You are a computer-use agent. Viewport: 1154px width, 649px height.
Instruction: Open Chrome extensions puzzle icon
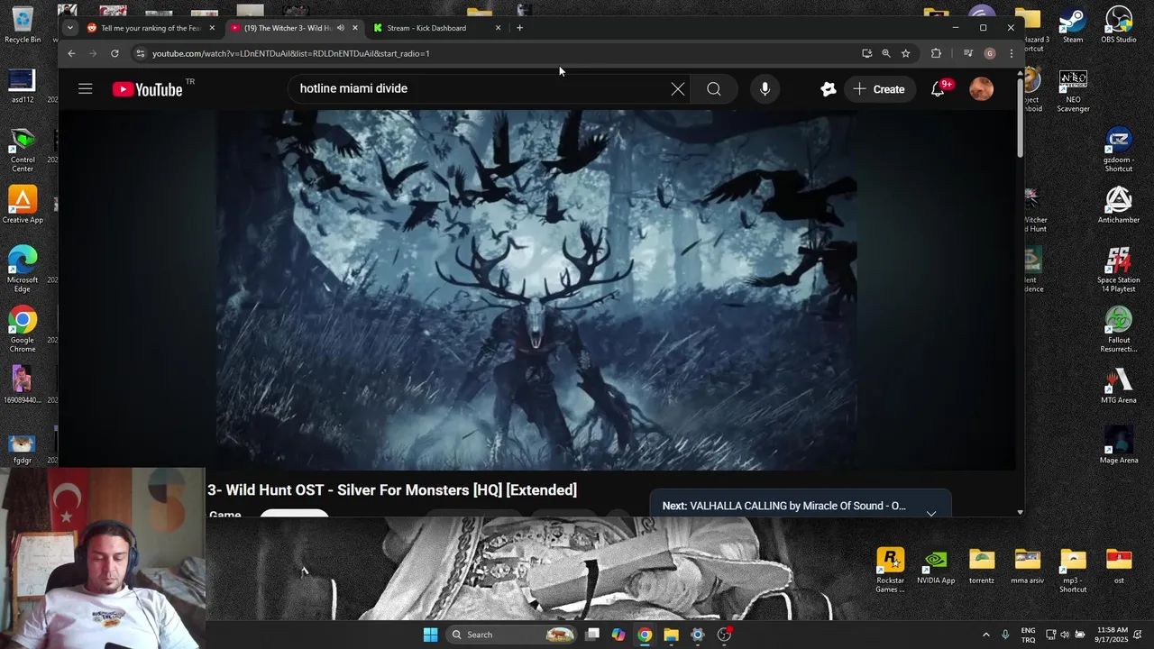(936, 53)
